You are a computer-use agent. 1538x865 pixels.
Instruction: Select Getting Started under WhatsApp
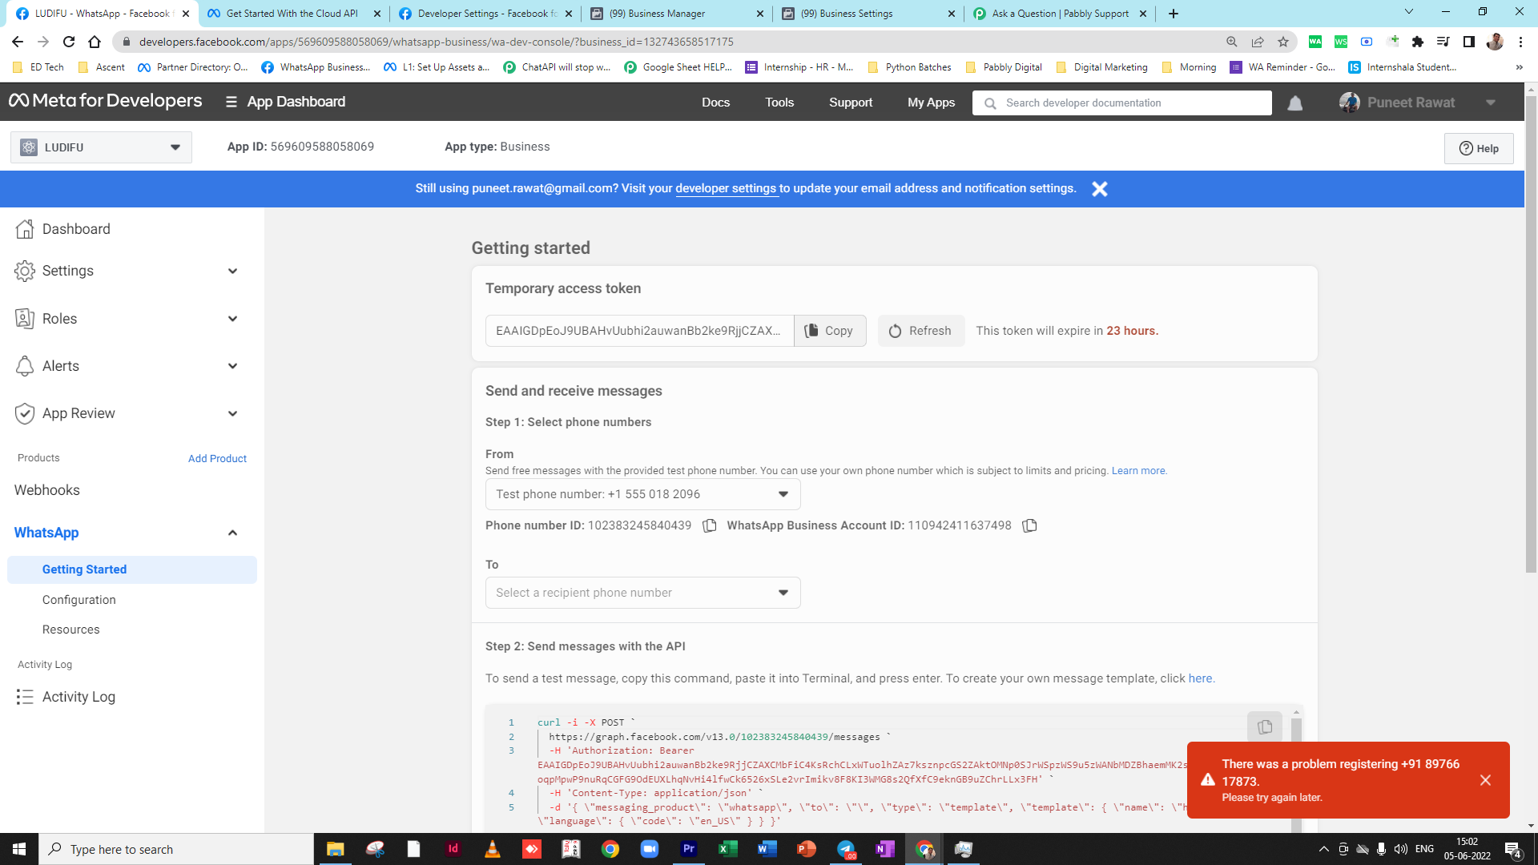131,569
